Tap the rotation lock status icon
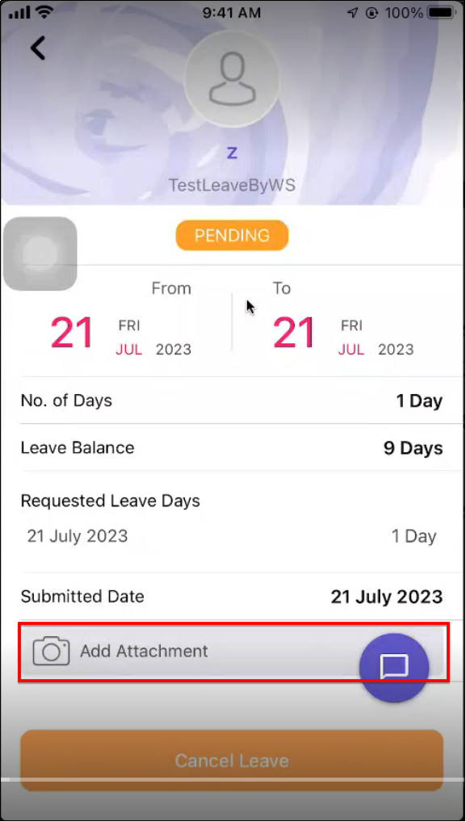This screenshot has width=466, height=822. tap(372, 13)
